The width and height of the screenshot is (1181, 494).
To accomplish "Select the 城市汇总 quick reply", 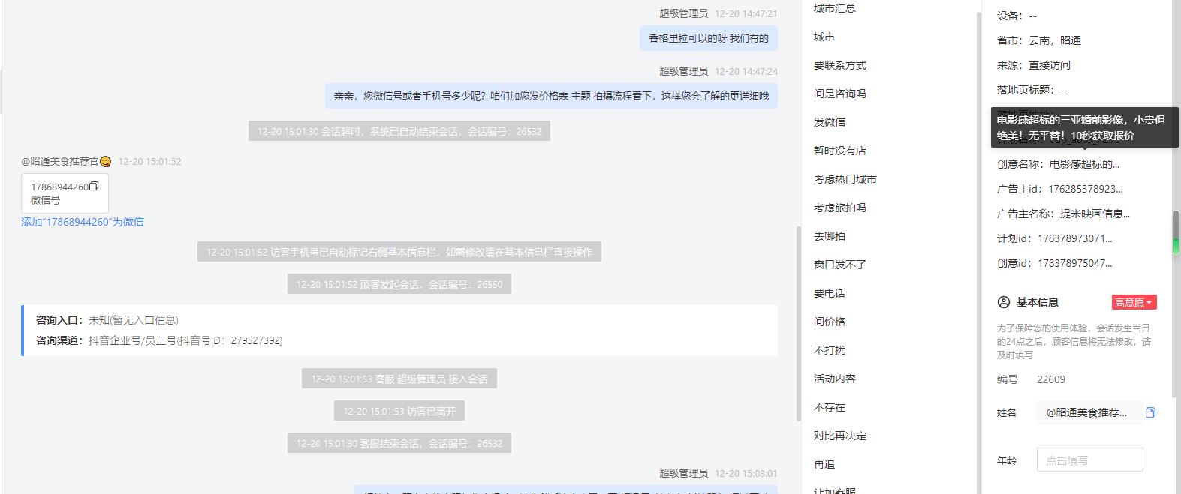I will click(835, 8).
